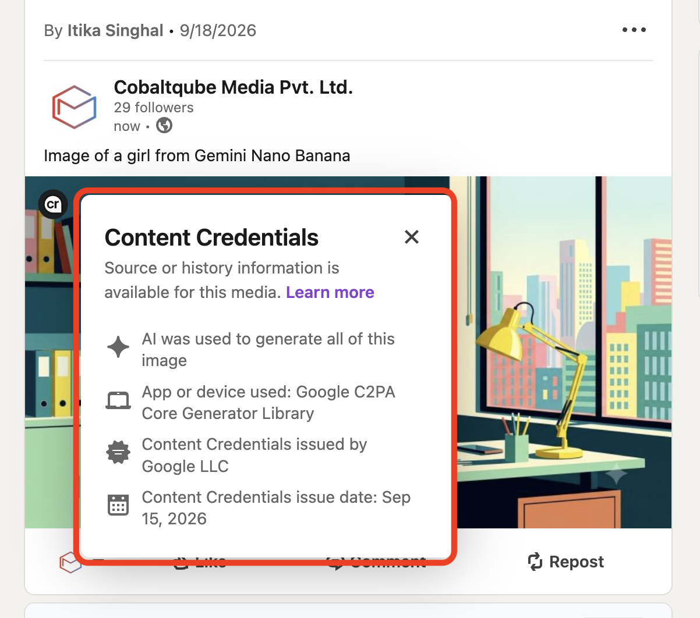Click the laptop device icon
The image size is (700, 618).
118,400
